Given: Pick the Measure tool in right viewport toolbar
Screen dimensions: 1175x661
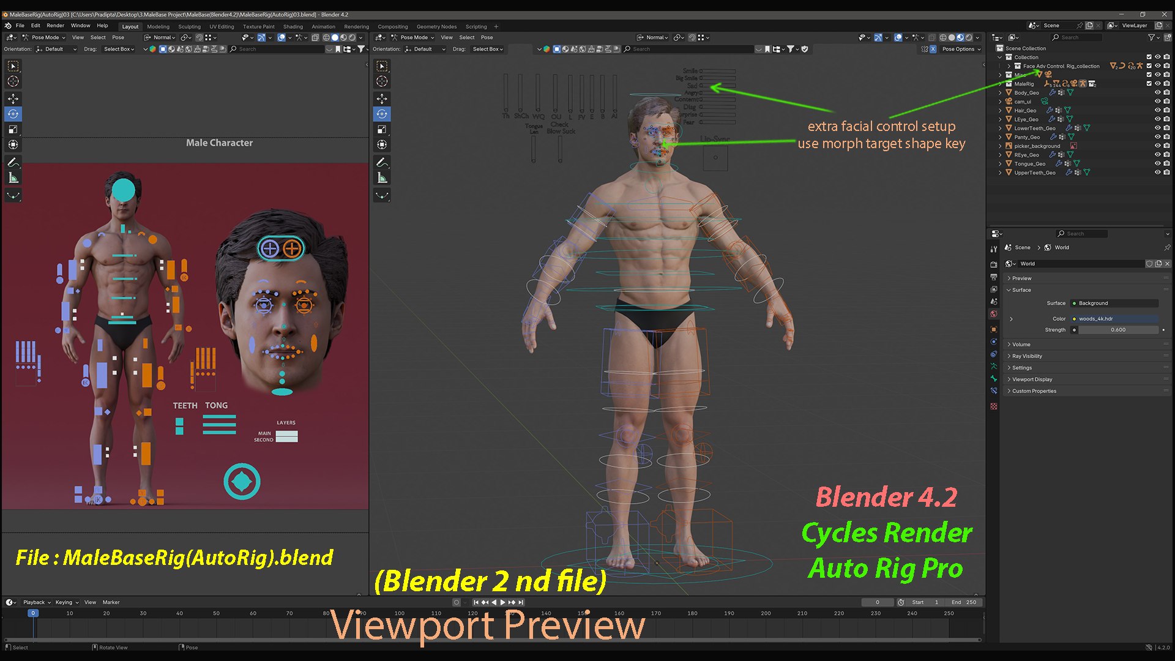Looking at the screenshot, I should click(x=382, y=177).
